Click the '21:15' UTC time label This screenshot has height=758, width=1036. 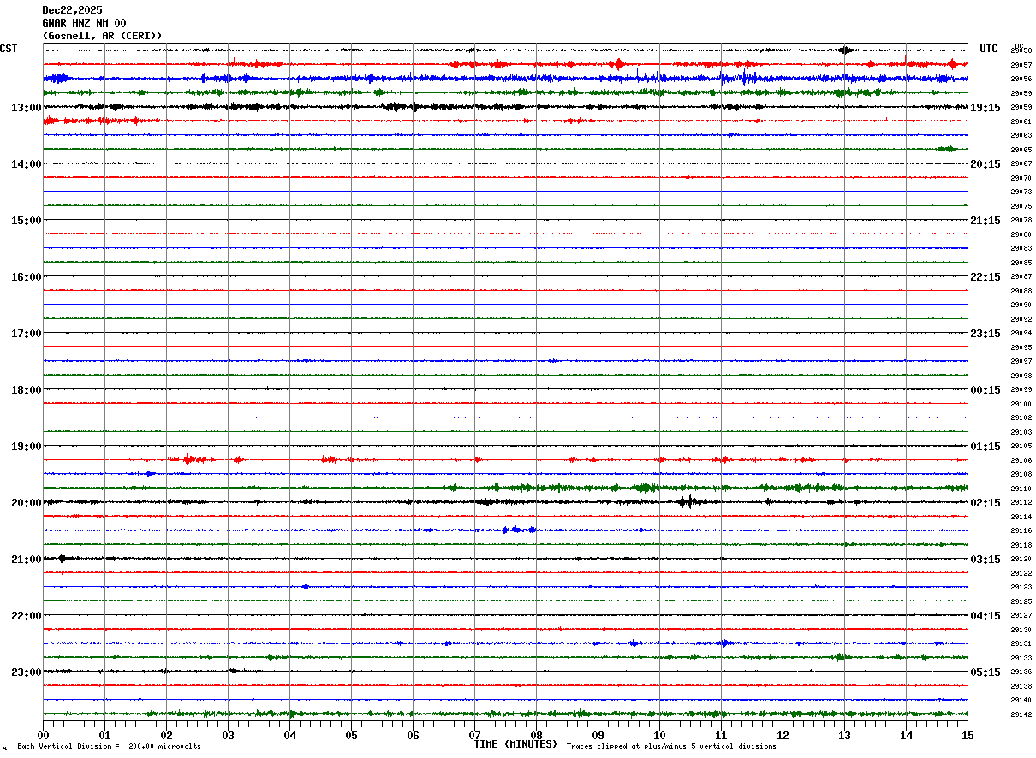985,221
